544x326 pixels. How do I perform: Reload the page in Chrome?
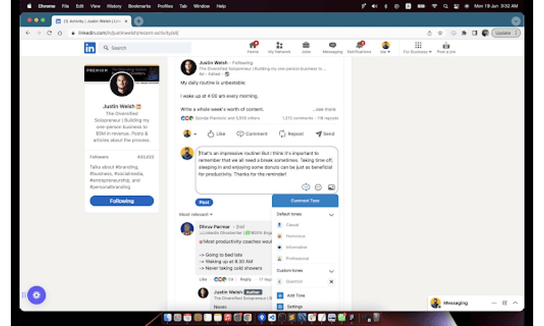click(x=50, y=33)
